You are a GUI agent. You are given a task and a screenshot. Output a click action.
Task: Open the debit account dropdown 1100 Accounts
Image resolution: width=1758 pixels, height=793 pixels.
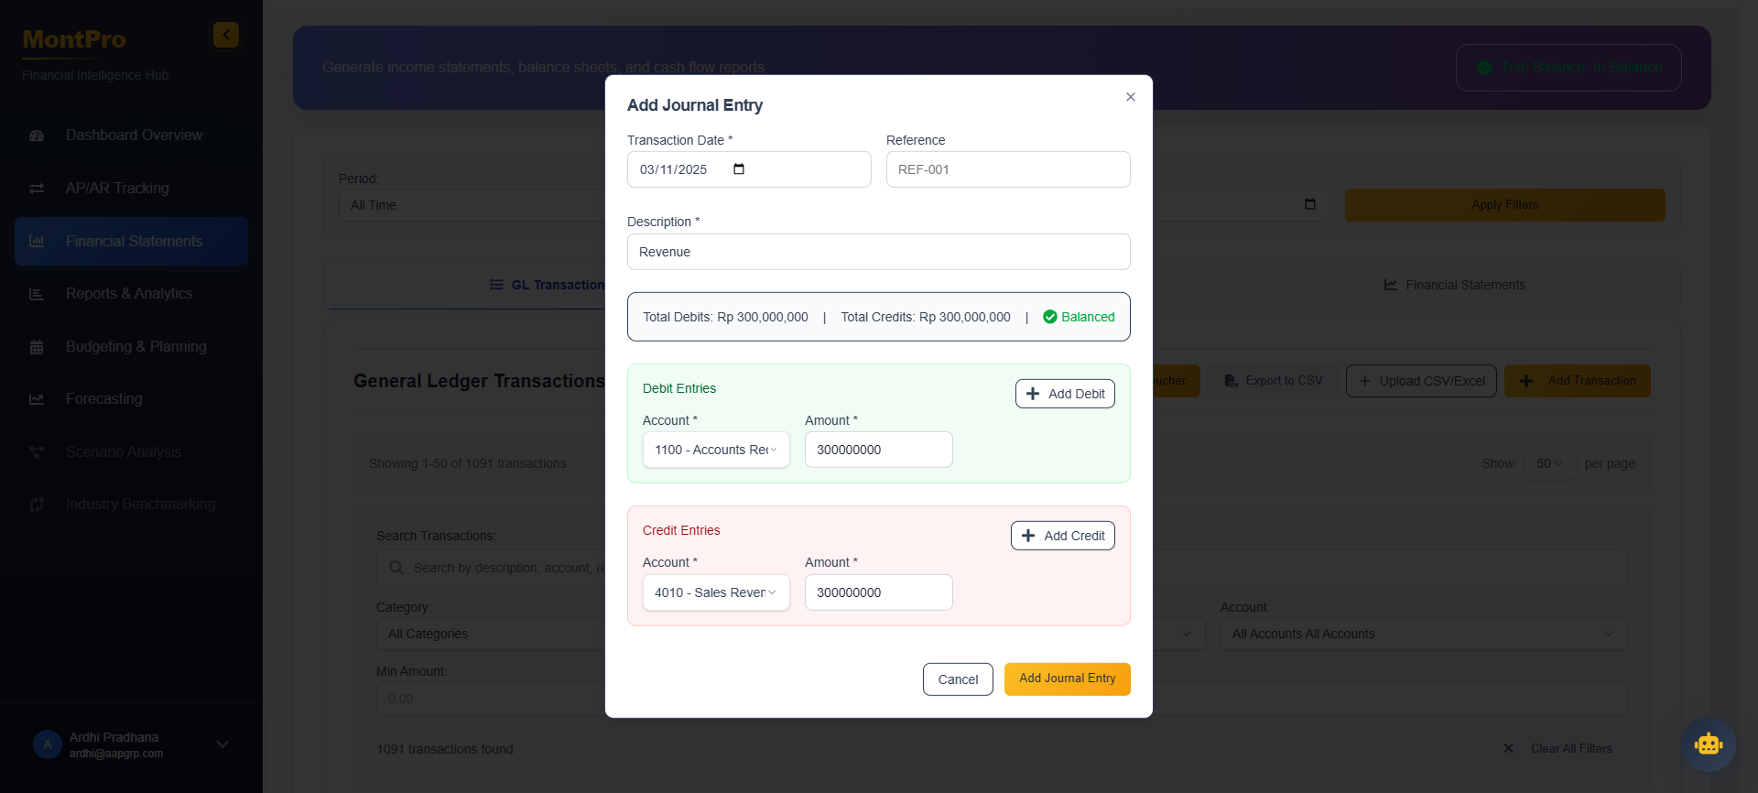coord(716,450)
